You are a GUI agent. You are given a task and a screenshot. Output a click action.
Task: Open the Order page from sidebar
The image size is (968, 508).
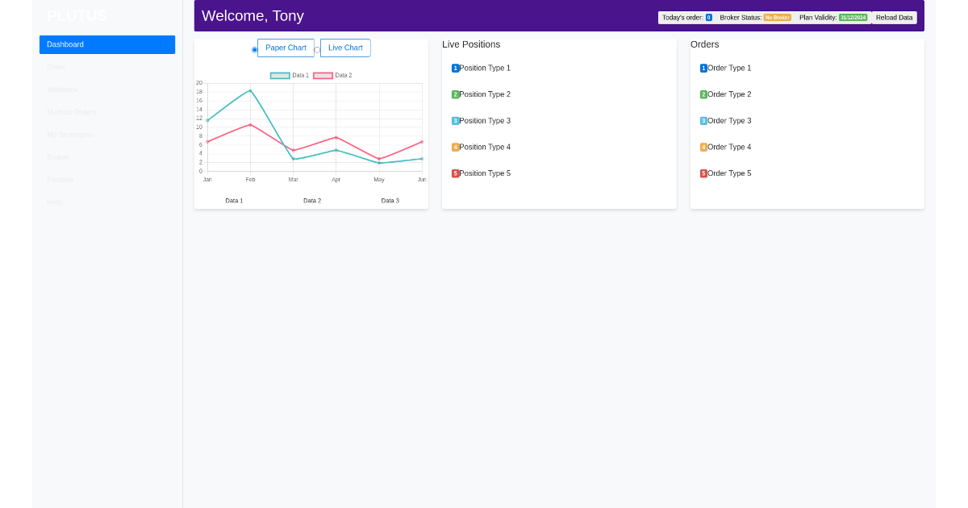point(56,67)
